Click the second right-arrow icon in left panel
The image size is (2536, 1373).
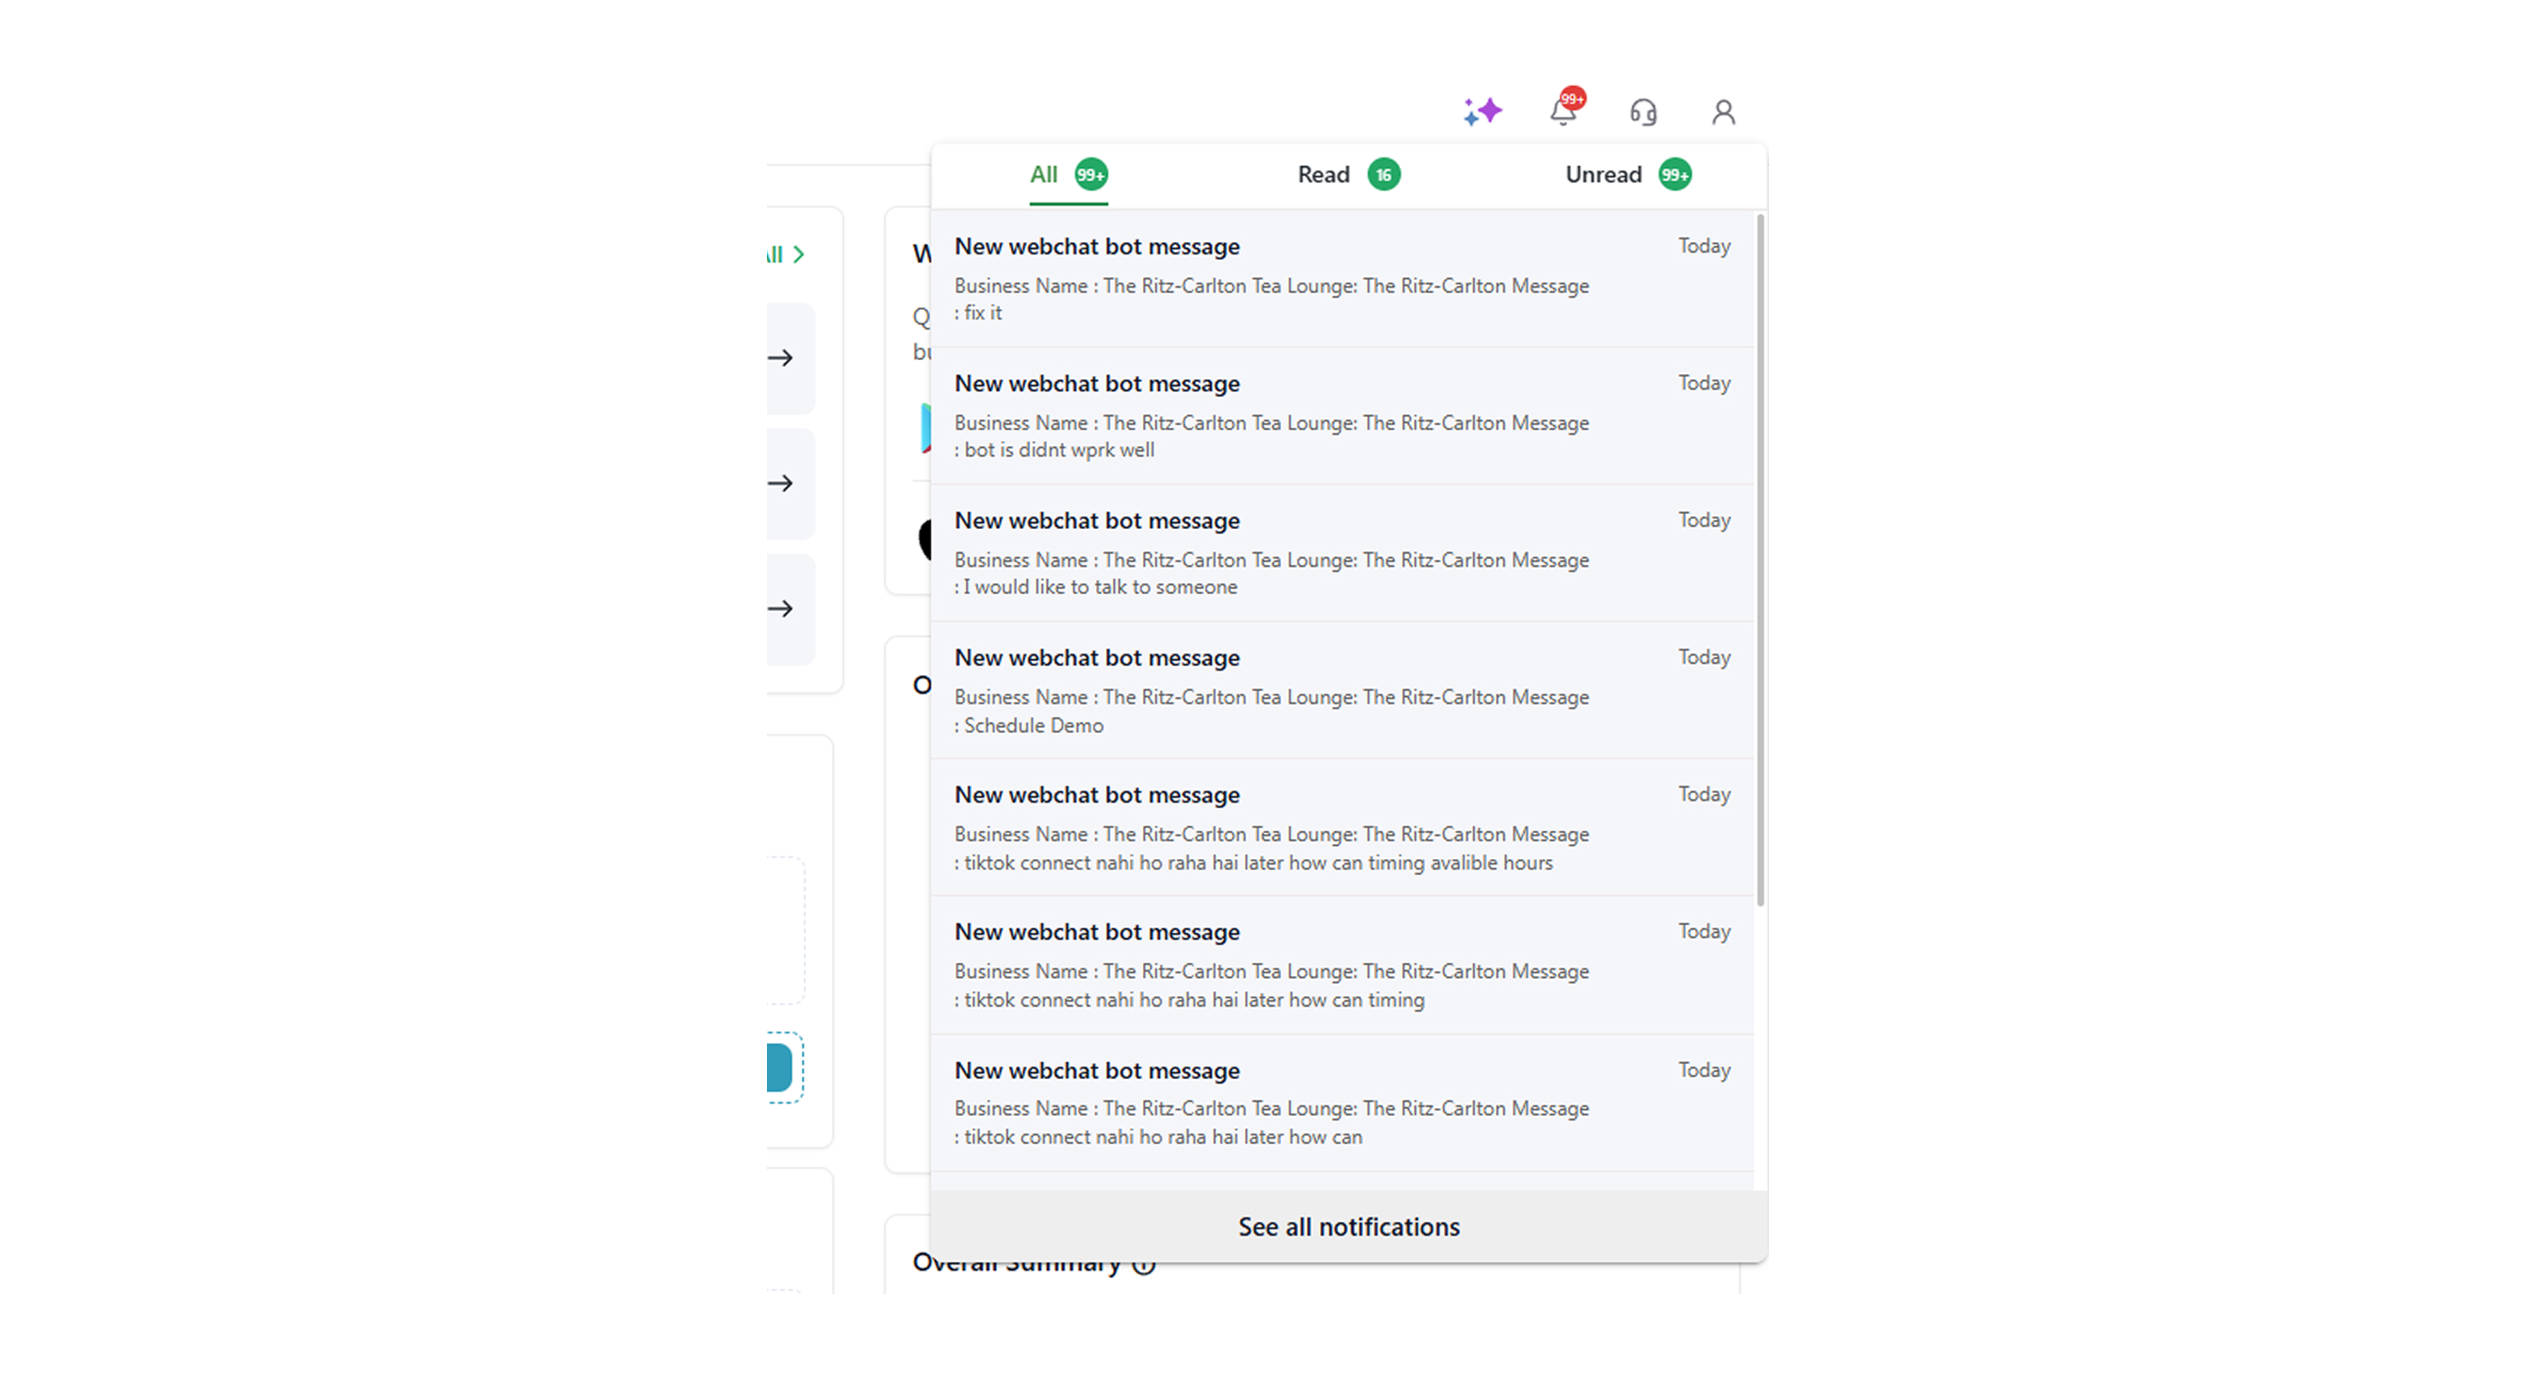coord(781,483)
